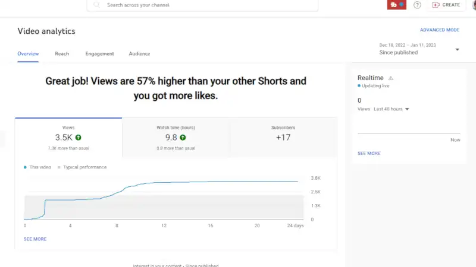The height and width of the screenshot is (267, 476).
Task: Click SEE MORE under the views chart
Action: [35, 239]
